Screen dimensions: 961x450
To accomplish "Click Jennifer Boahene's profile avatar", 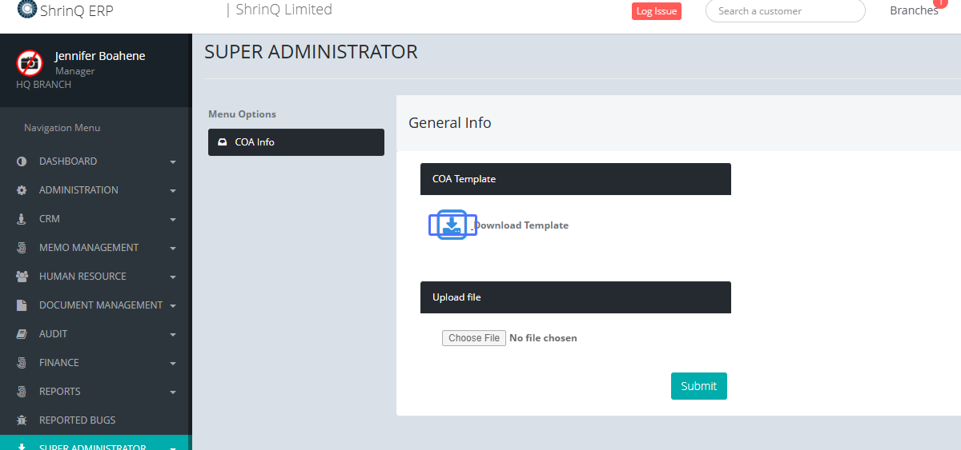I will (30, 62).
